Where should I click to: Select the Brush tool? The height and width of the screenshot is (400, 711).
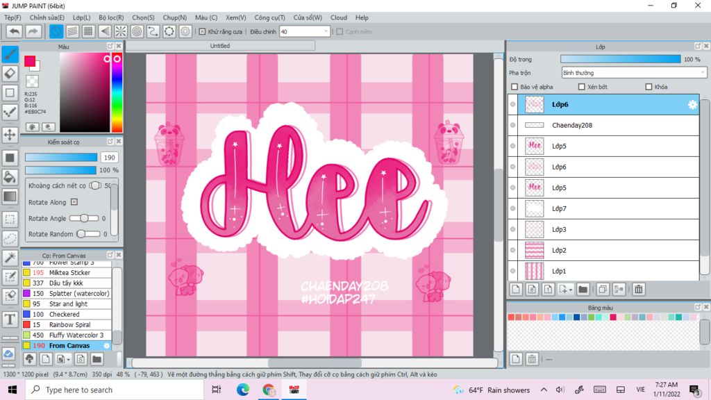10,54
